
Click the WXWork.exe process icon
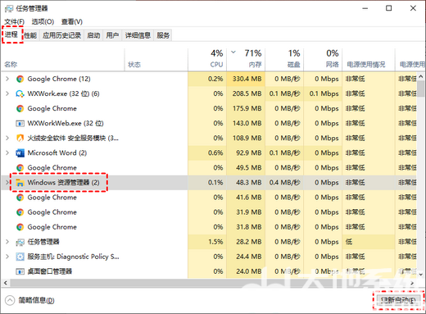[20, 93]
